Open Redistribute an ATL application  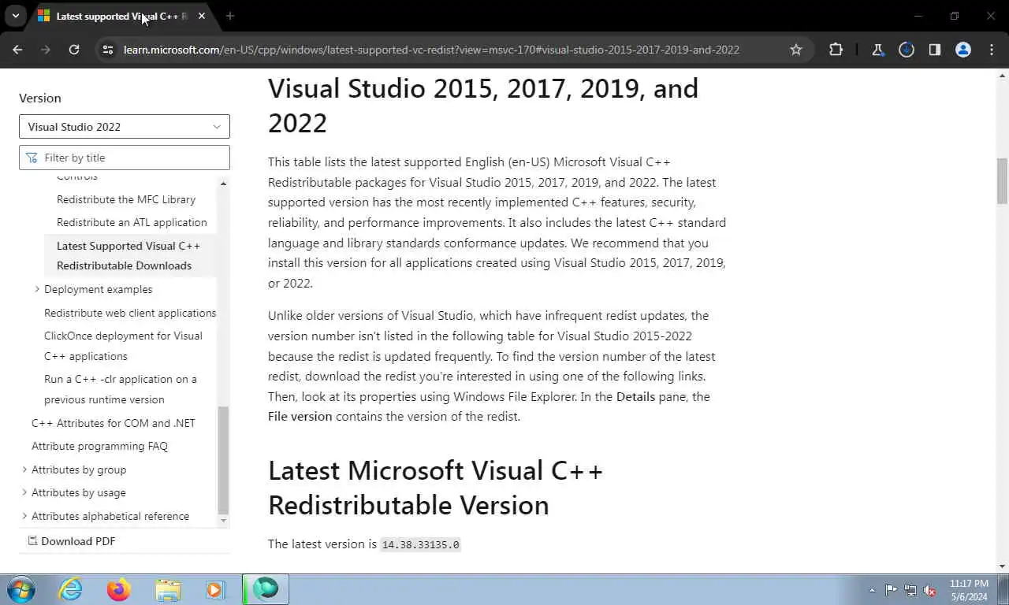tap(132, 222)
